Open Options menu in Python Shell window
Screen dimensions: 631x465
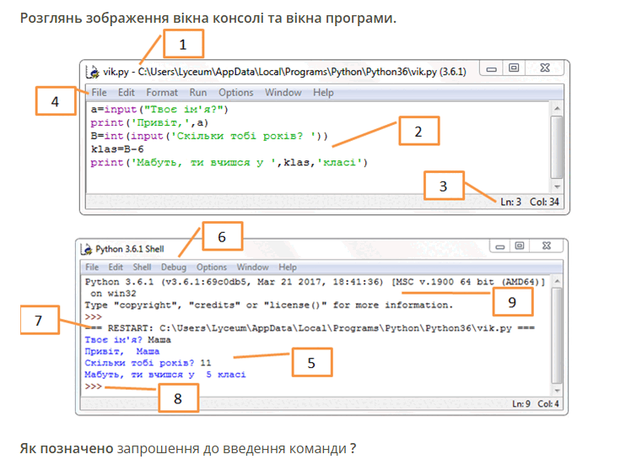point(211,268)
